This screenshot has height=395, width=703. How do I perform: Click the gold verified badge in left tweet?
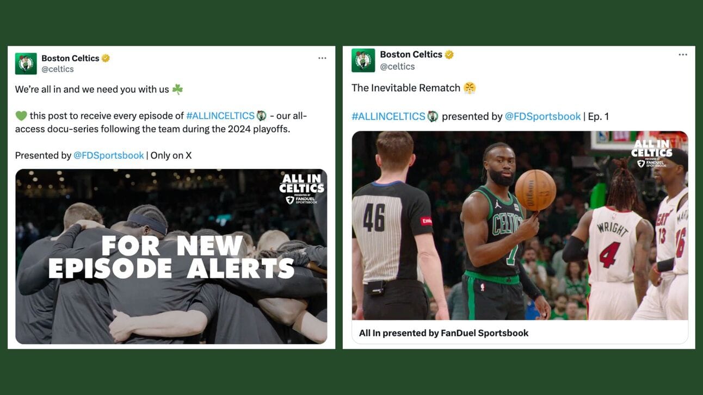tap(106, 58)
